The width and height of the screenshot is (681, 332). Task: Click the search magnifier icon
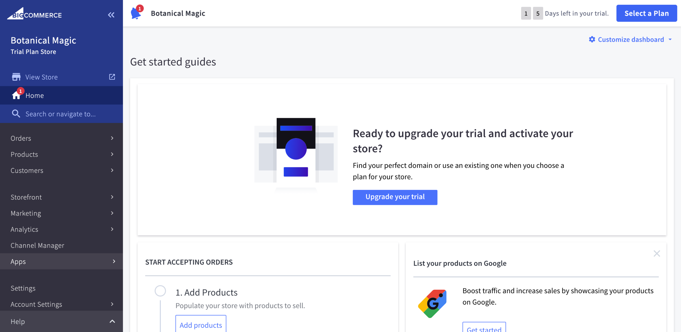coord(16,114)
